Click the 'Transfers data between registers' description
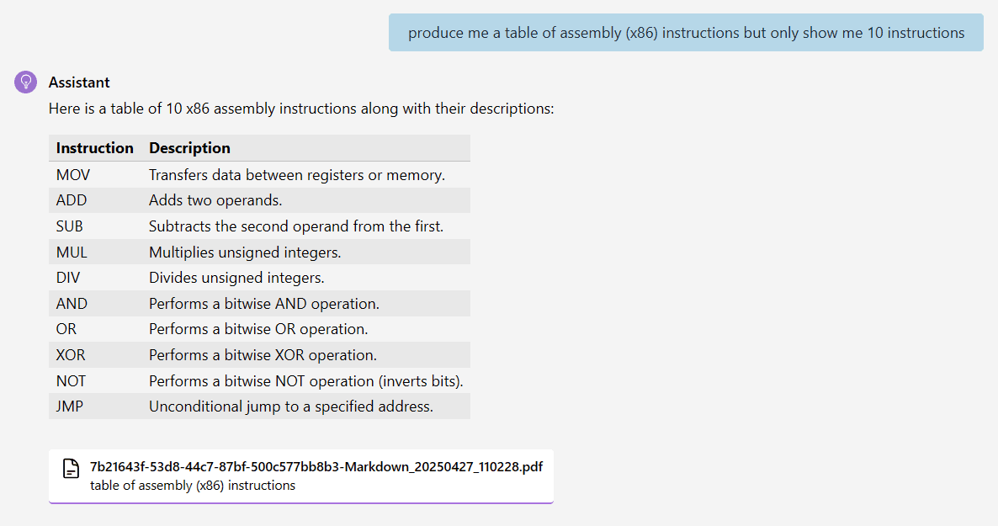Viewport: 998px width, 526px height. [297, 174]
